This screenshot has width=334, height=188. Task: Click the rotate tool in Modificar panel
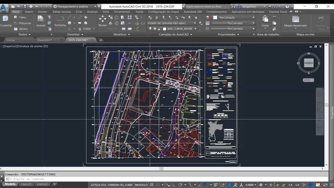[116, 17]
